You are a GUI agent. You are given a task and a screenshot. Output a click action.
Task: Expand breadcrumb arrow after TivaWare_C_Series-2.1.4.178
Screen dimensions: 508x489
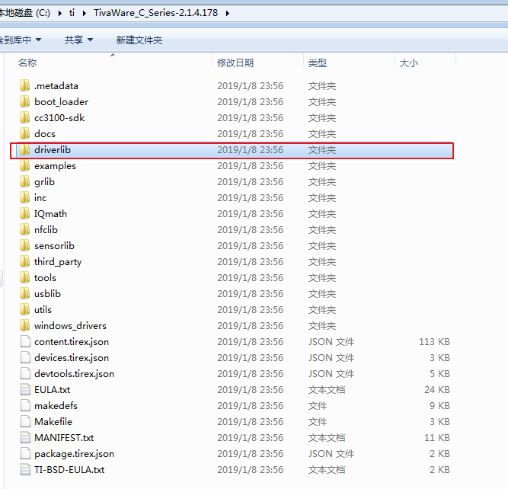point(228,13)
